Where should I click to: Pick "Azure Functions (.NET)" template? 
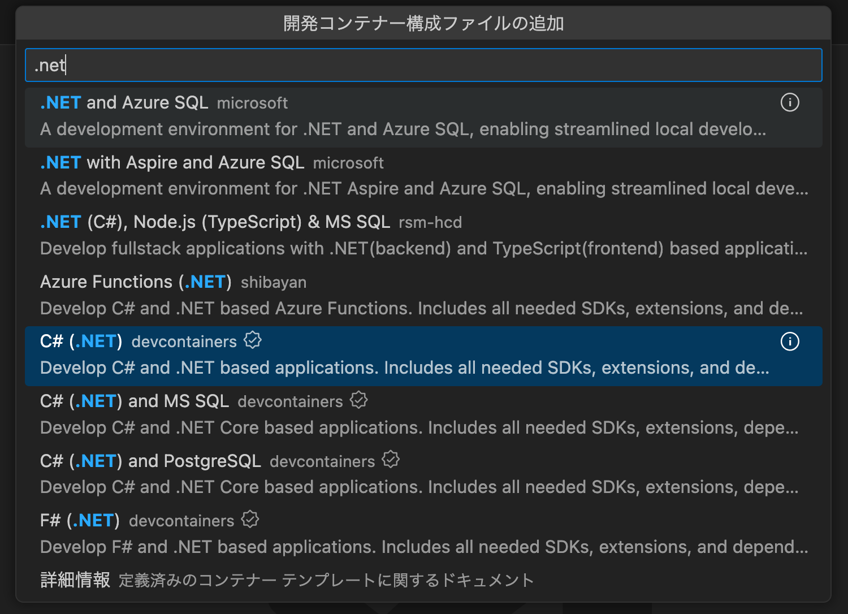[x=423, y=296]
